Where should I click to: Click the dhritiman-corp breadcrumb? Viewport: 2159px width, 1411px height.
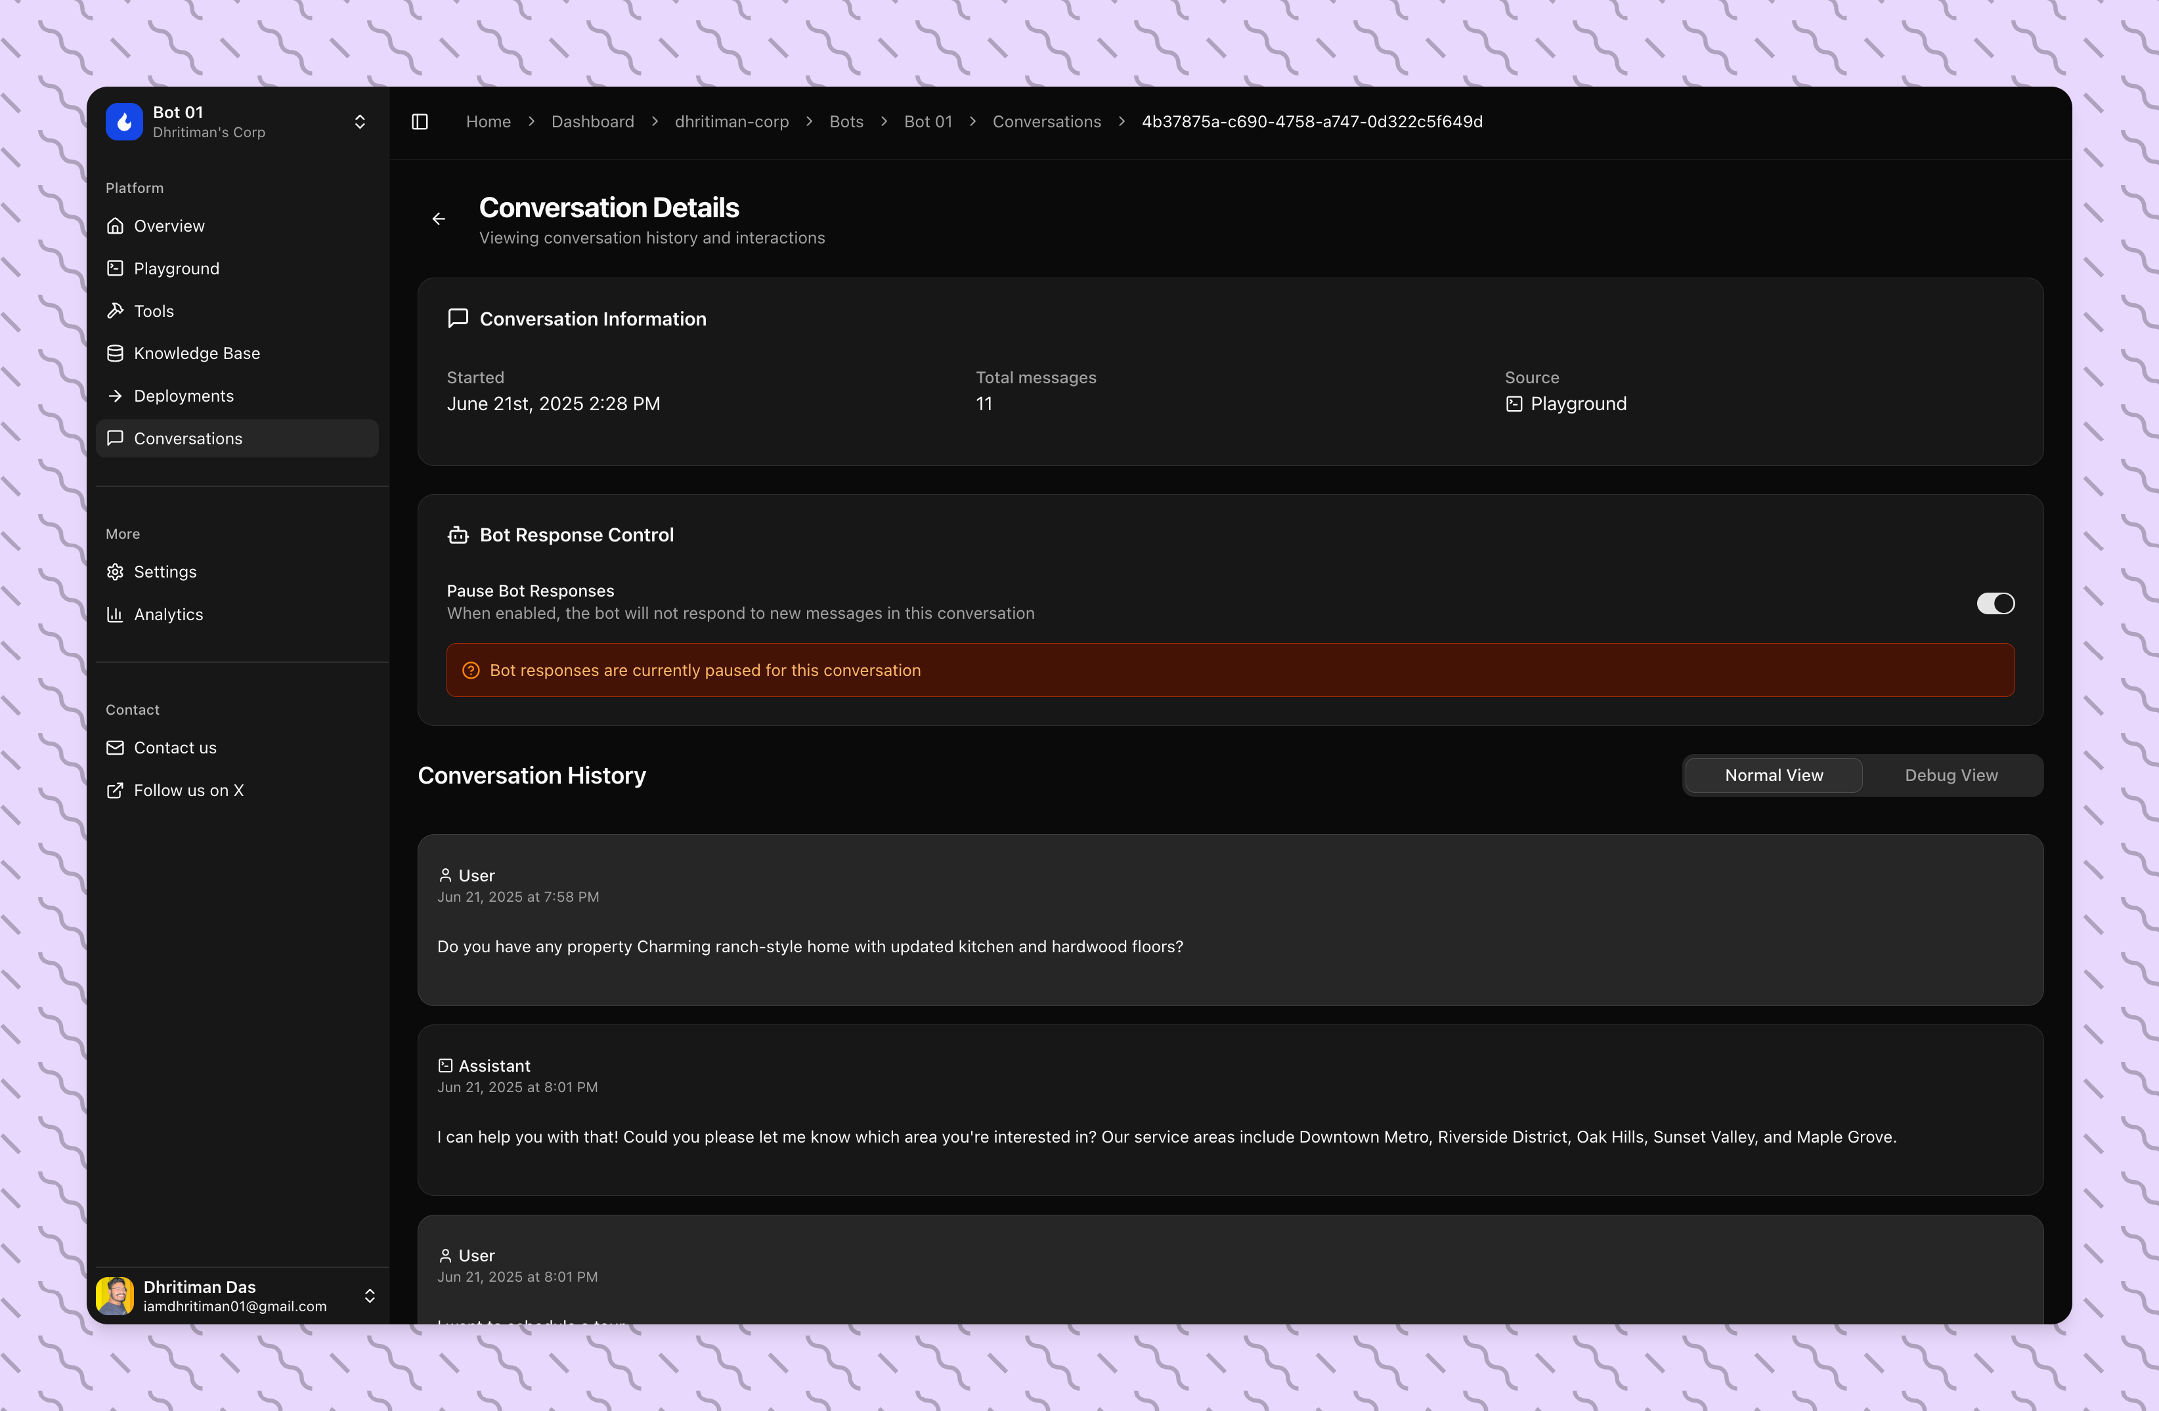point(731,121)
